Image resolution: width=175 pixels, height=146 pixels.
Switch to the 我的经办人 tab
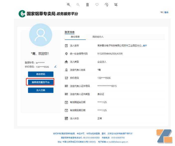[98, 37]
